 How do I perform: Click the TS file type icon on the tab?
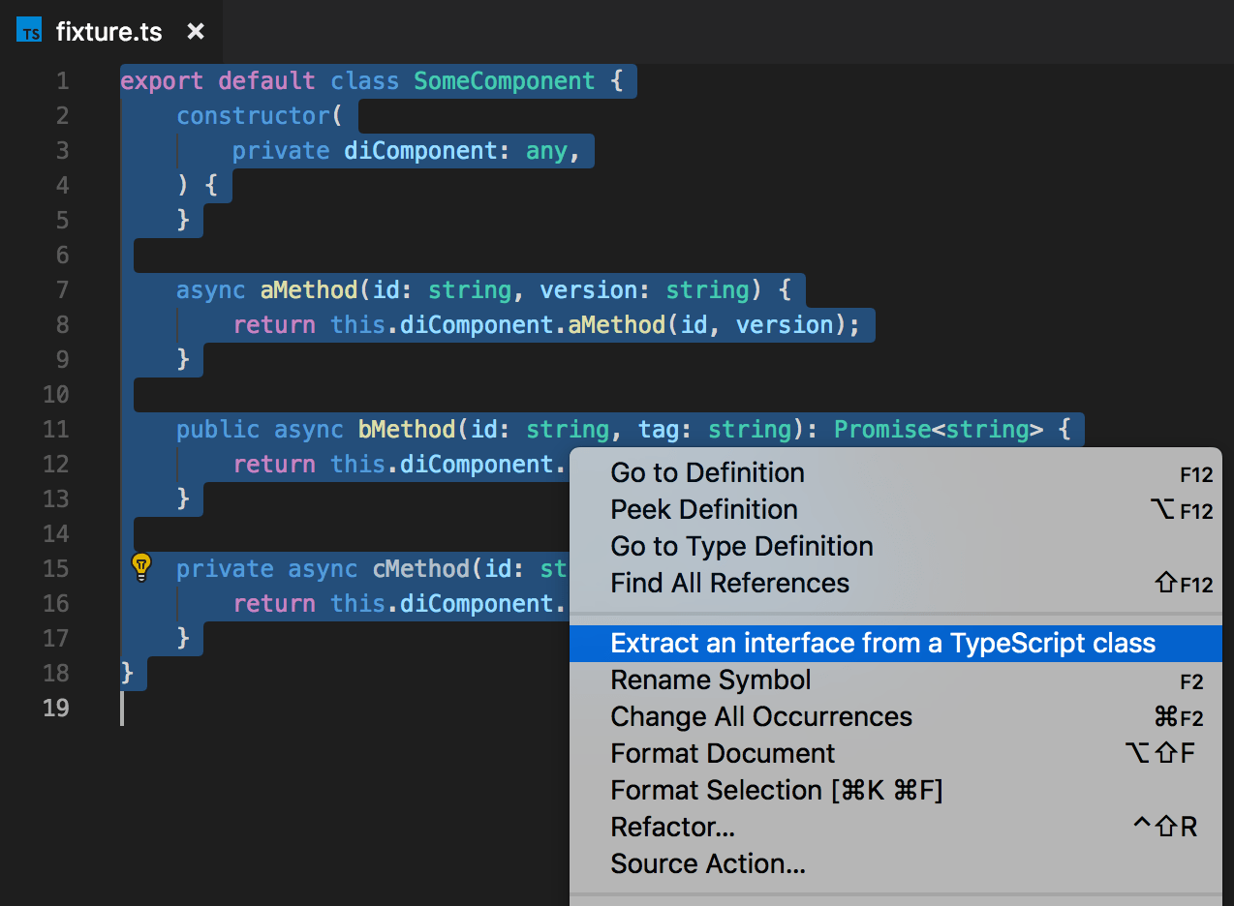(x=29, y=30)
